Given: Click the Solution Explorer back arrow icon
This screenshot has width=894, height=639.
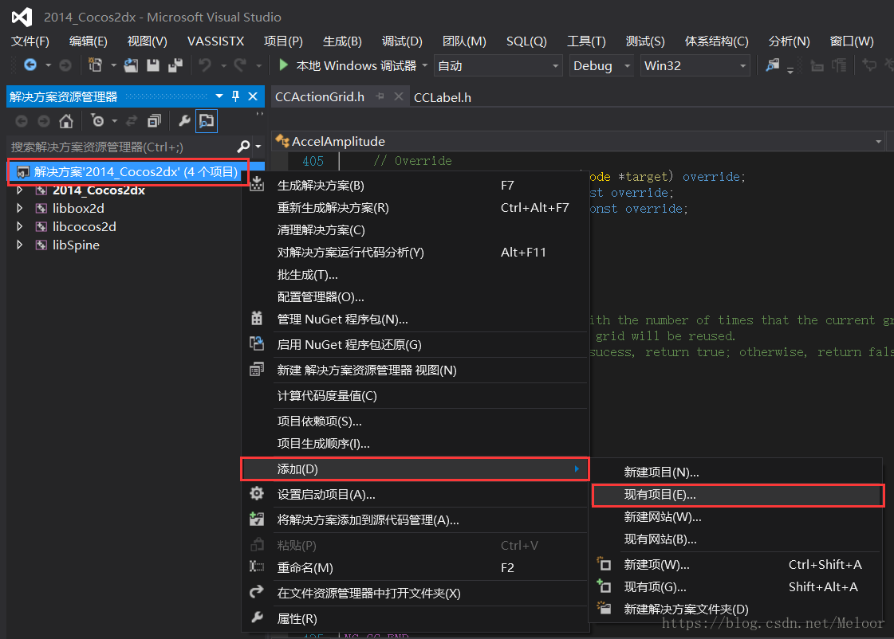Looking at the screenshot, I should [x=21, y=121].
